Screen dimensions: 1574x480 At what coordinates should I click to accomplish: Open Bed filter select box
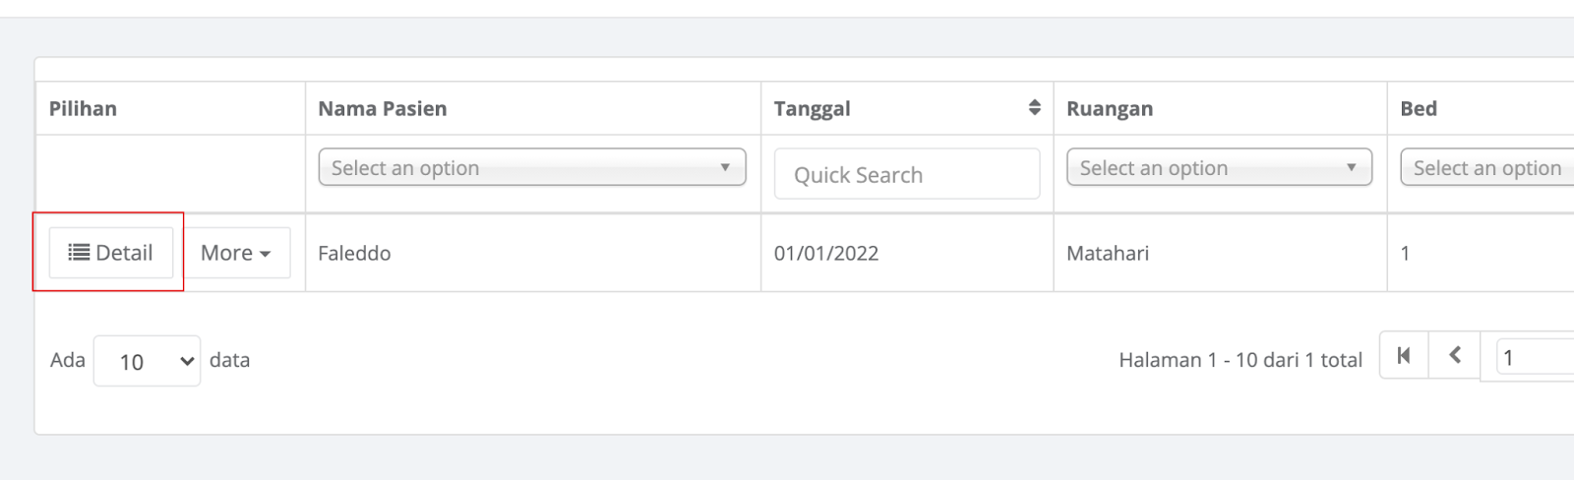pyautogui.click(x=1487, y=167)
